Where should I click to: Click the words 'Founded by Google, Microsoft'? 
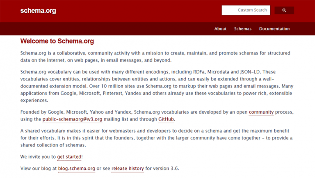(x=54, y=112)
